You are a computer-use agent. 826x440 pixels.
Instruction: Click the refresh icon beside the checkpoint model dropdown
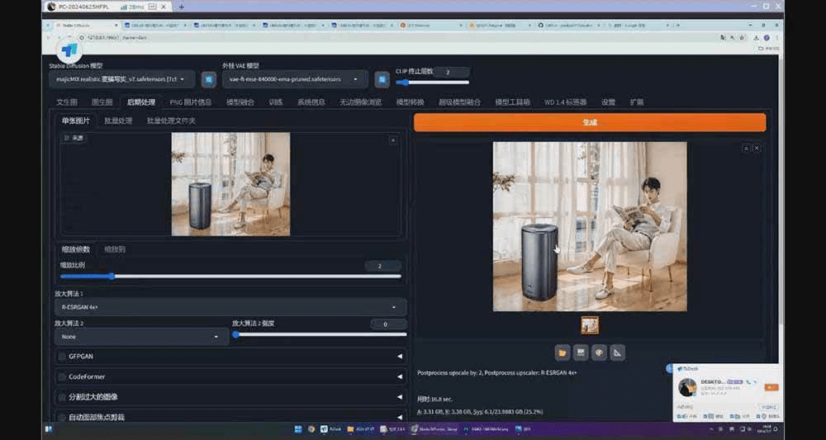coord(209,79)
